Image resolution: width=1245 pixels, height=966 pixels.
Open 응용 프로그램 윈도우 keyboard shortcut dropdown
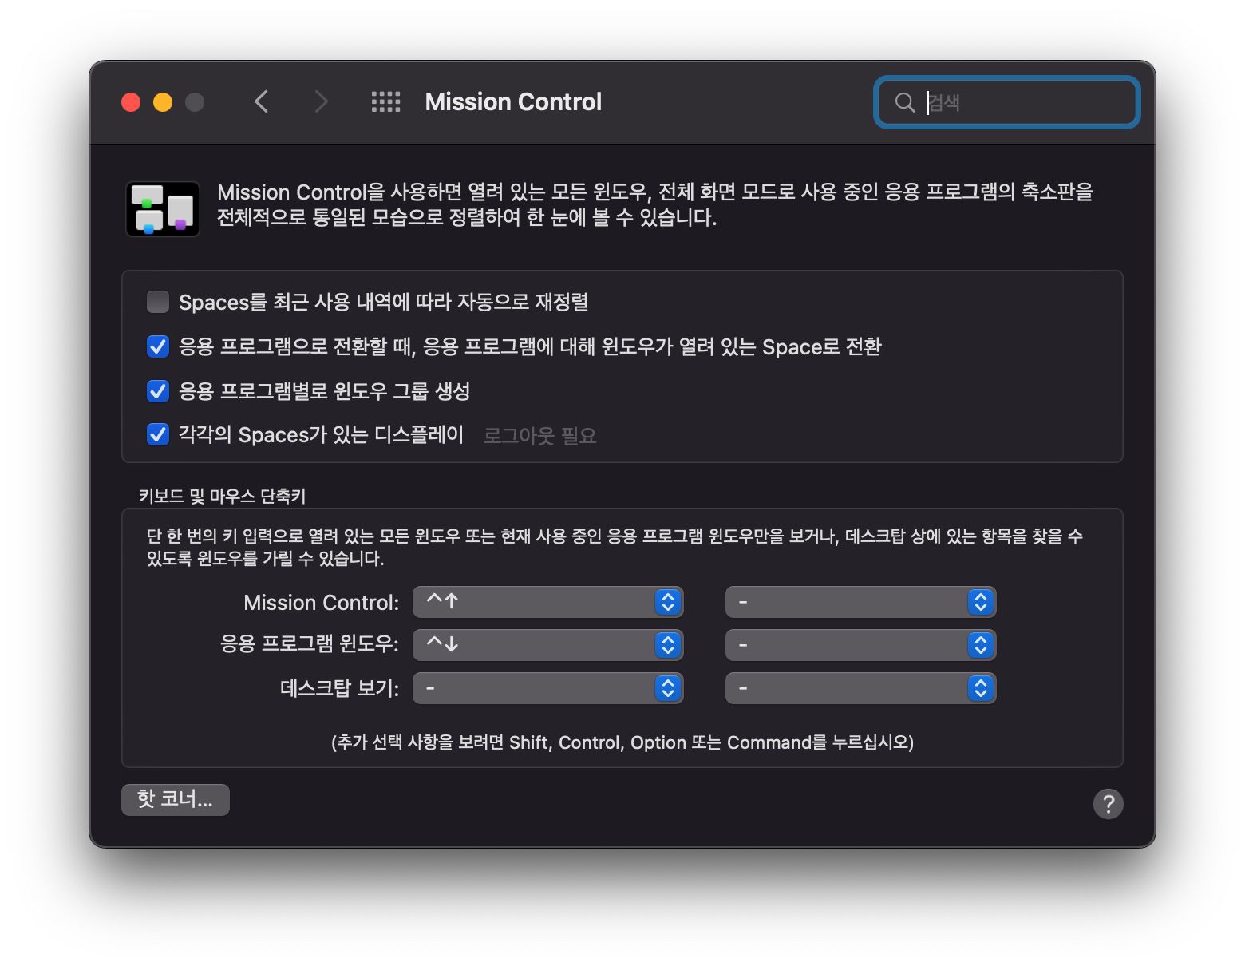548,645
